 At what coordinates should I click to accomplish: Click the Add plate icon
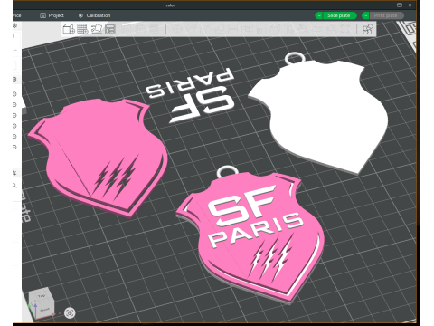[x=82, y=29]
